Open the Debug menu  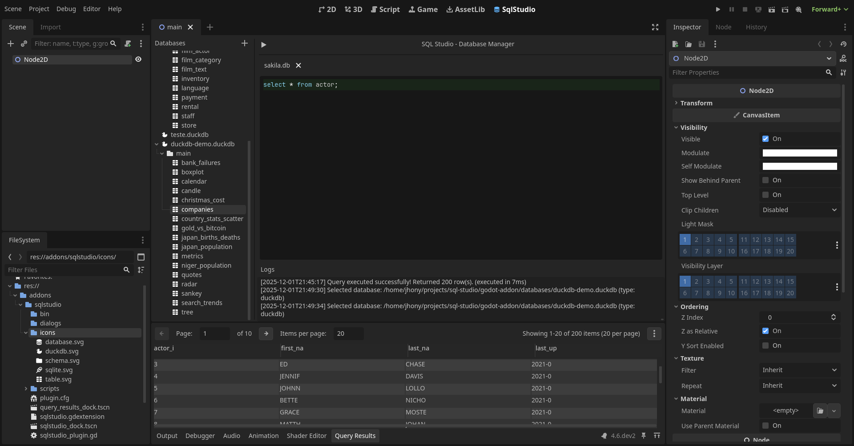pyautogui.click(x=66, y=9)
